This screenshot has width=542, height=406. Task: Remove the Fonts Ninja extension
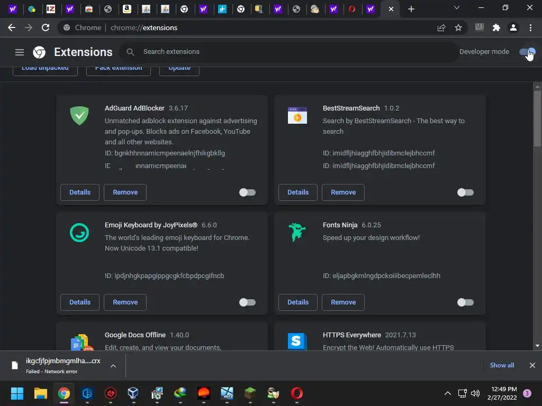[x=343, y=302]
